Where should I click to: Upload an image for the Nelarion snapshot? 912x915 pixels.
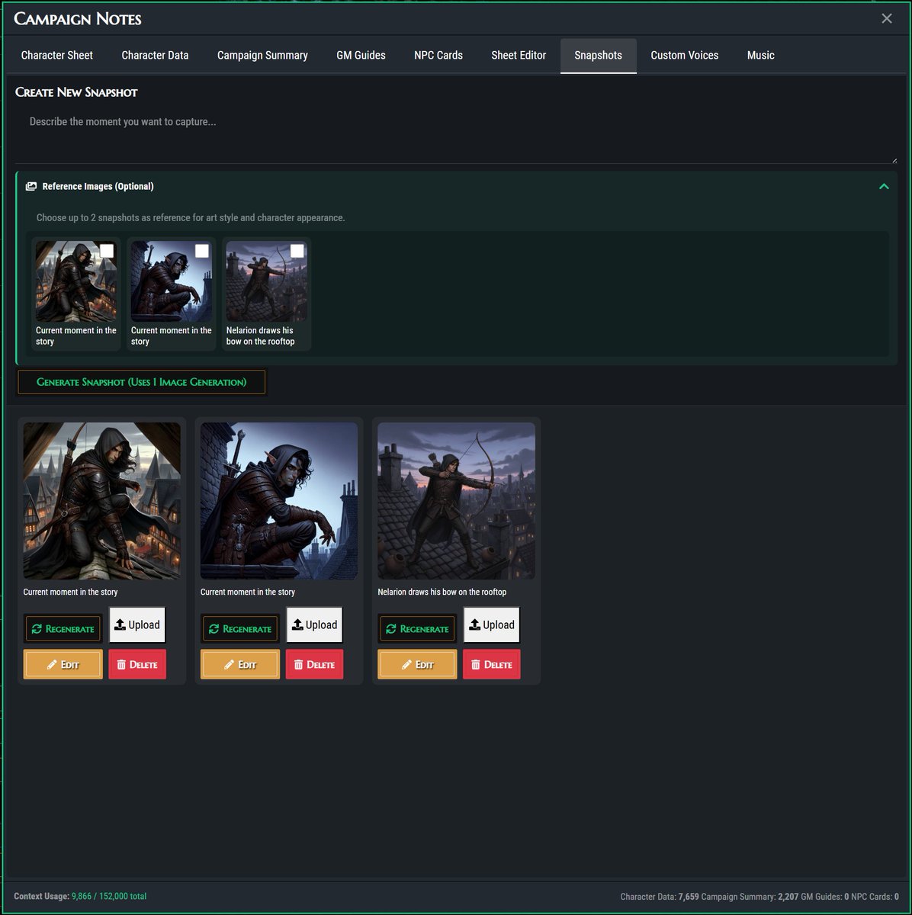click(x=491, y=625)
